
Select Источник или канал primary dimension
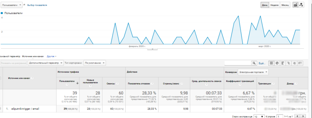point(33,56)
